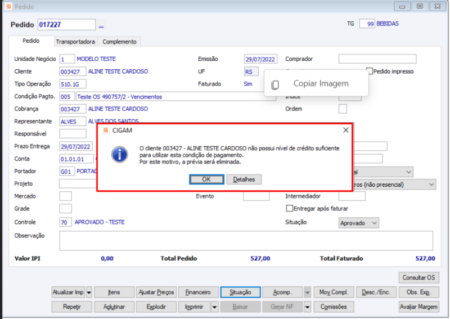This screenshot has width=450, height=319.
Task: Click the empty Responsável field
Action: click(73, 134)
